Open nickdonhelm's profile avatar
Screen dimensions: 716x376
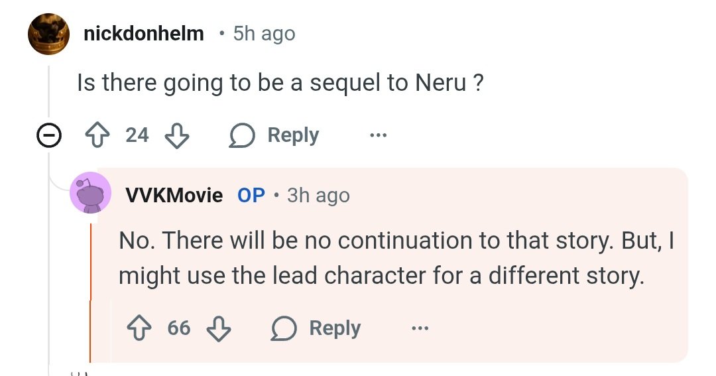pos(48,34)
